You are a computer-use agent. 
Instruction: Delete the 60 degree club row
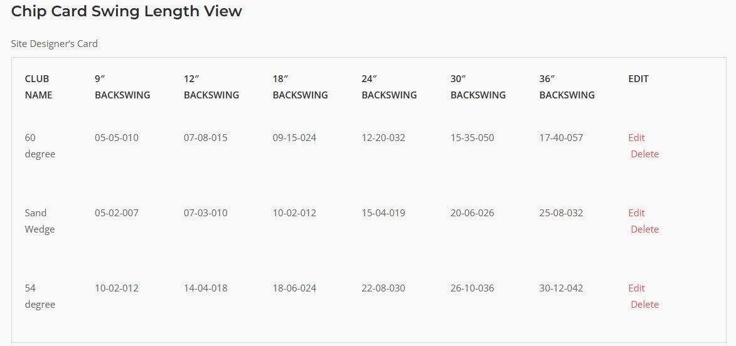click(x=644, y=154)
